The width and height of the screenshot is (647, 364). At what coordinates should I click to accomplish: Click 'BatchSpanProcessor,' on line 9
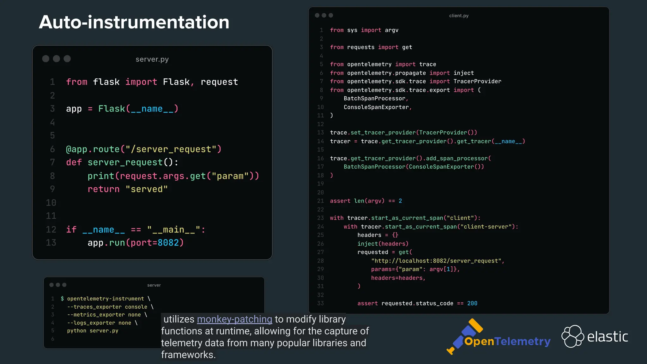pos(376,99)
